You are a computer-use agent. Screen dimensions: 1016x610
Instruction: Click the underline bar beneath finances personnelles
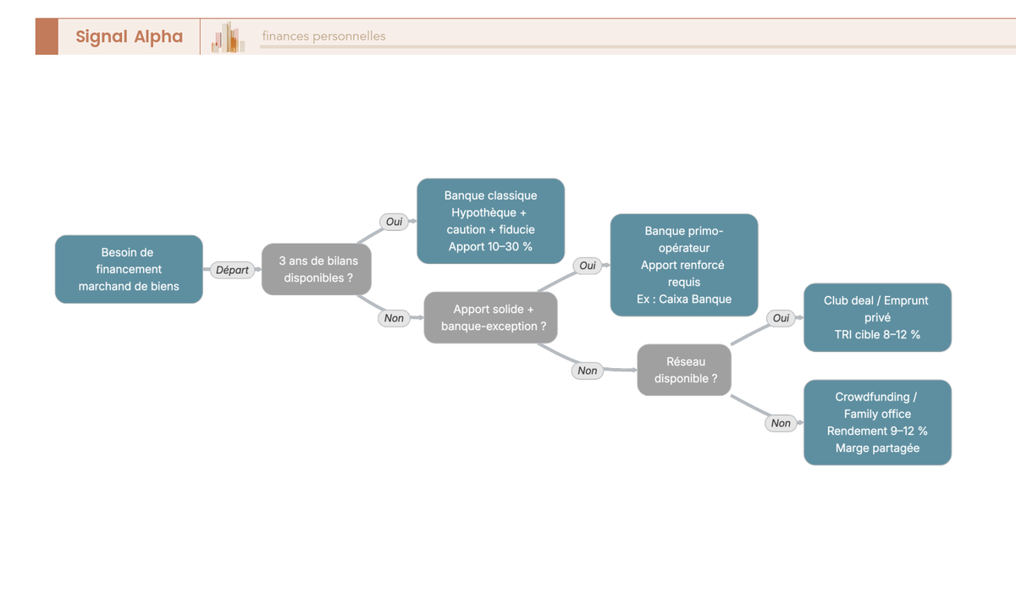point(638,47)
